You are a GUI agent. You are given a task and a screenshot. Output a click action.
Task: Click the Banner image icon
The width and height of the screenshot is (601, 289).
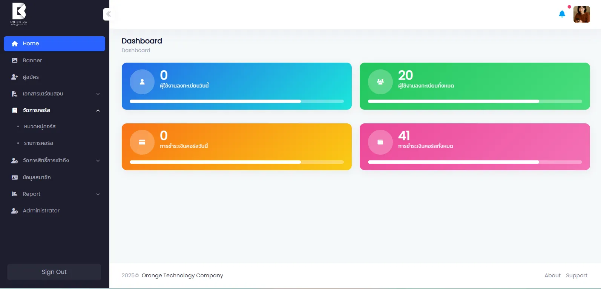click(x=15, y=60)
